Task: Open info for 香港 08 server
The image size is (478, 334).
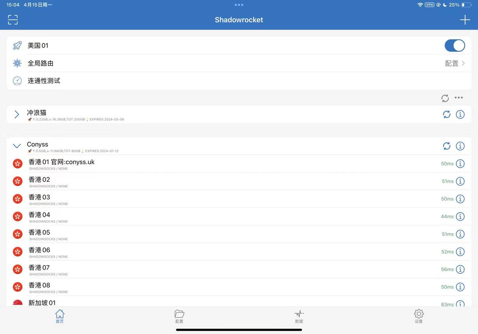Action: click(460, 287)
